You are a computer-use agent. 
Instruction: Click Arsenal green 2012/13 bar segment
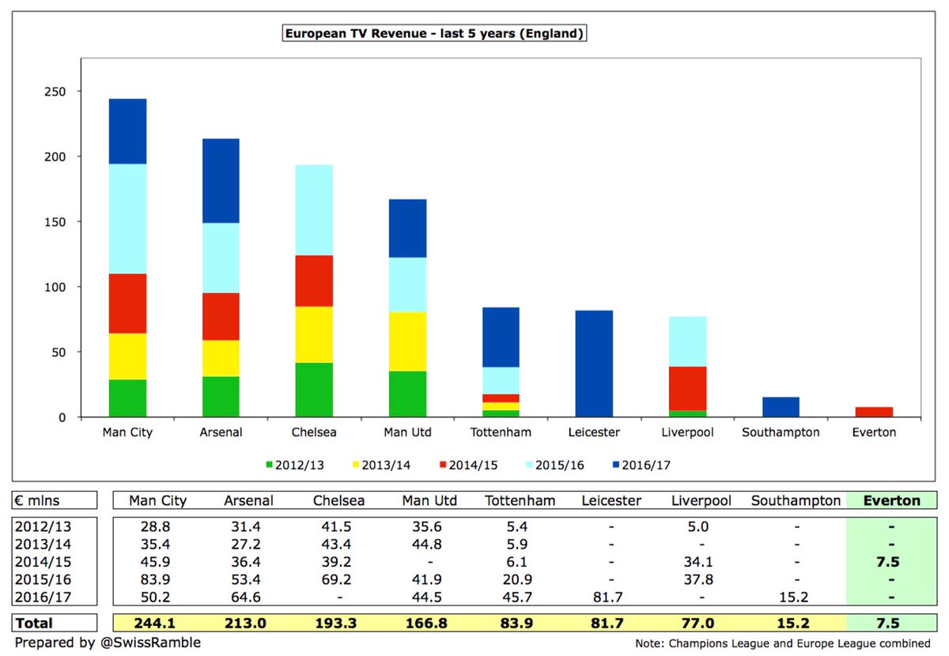click(x=221, y=397)
